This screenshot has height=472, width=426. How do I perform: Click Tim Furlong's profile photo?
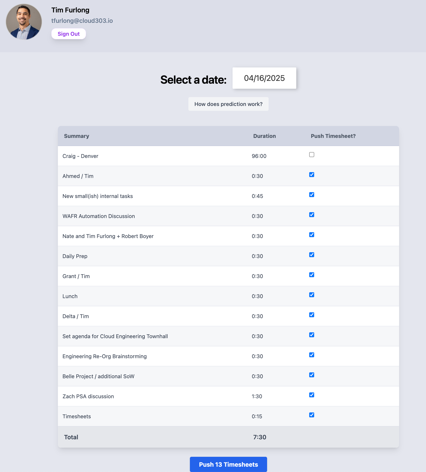[x=24, y=22]
